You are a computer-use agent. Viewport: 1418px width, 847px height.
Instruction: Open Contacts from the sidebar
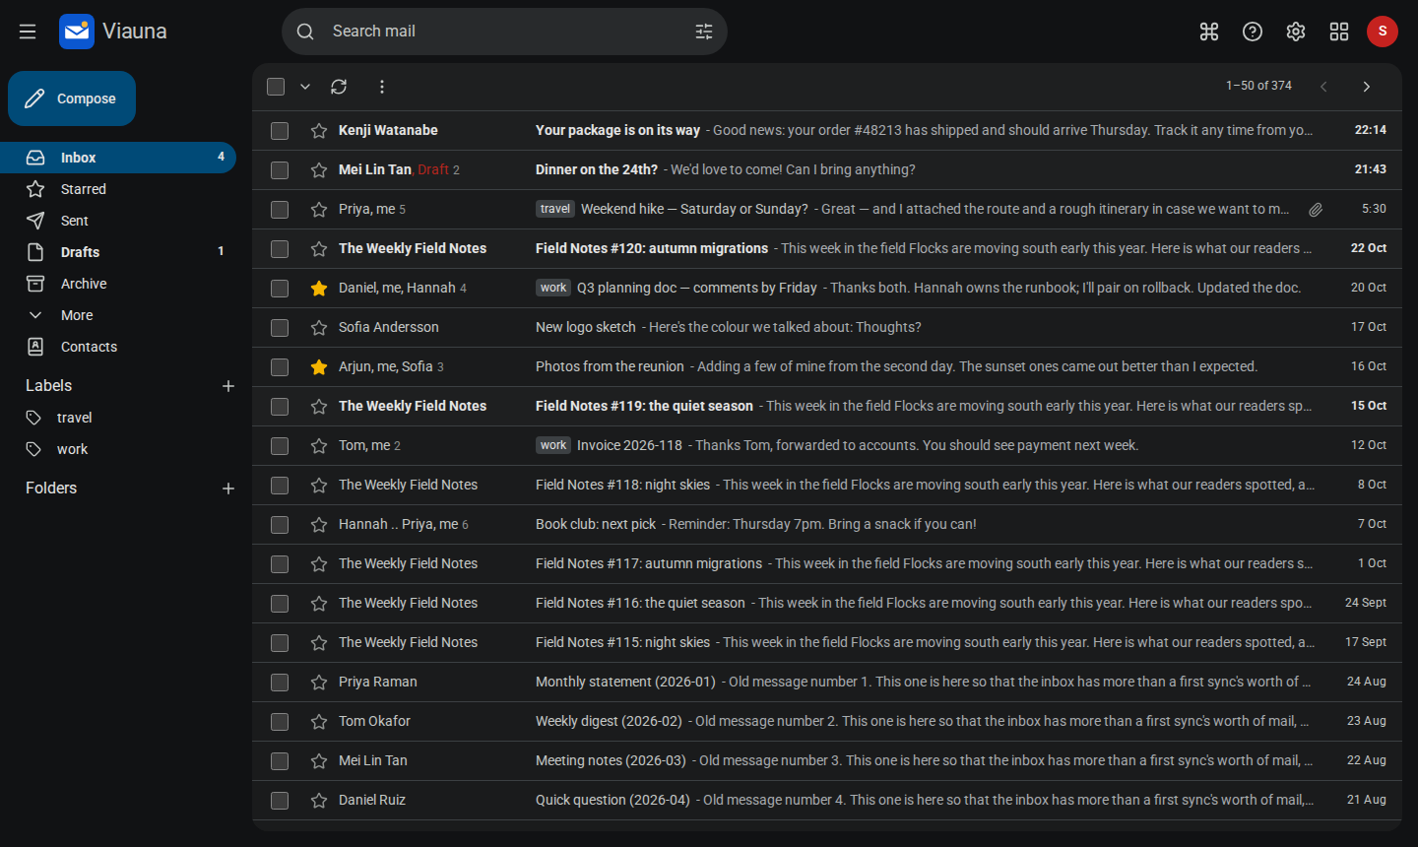click(118, 347)
